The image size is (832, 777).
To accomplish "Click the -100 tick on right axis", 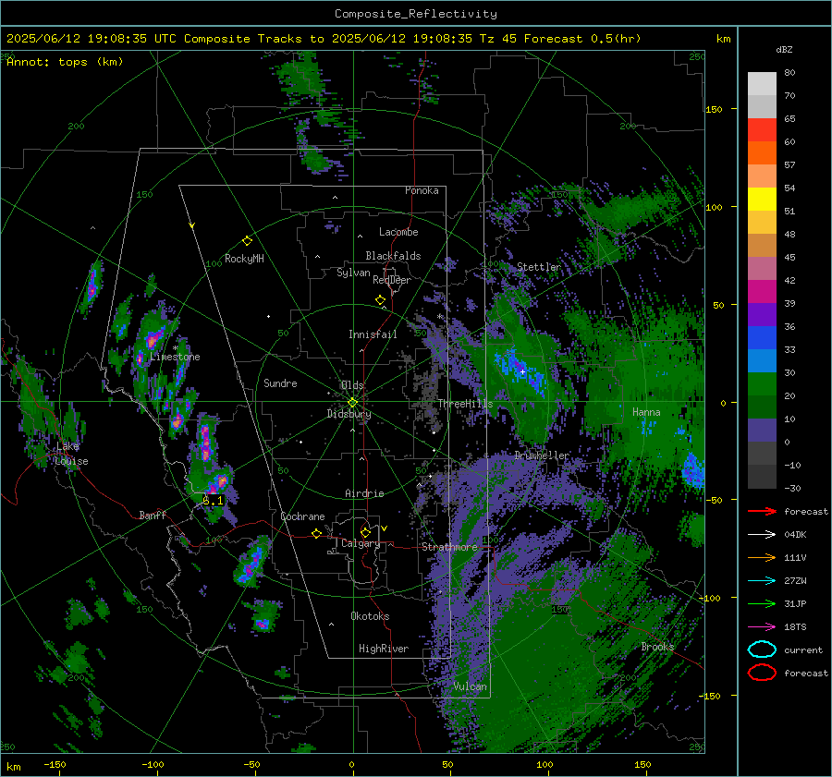I will (x=711, y=599).
